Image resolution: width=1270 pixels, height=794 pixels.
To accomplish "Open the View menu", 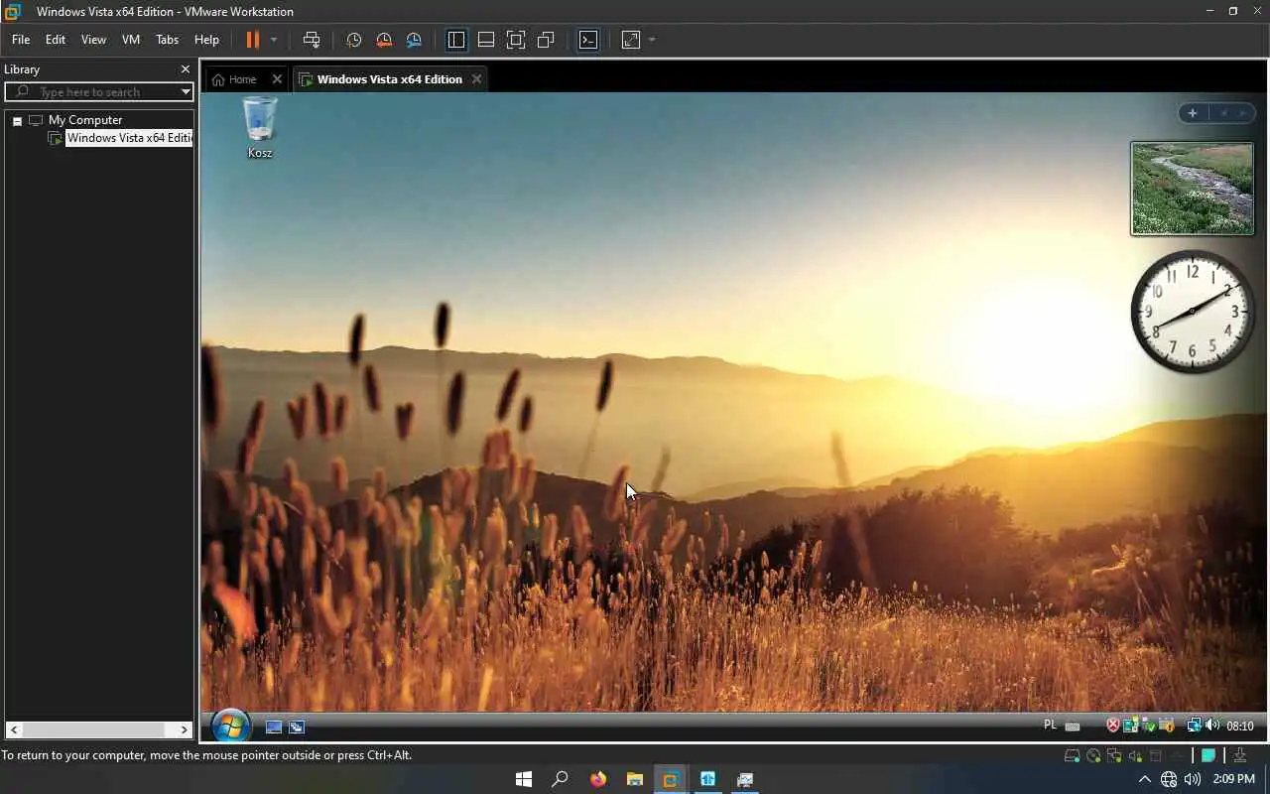I will point(93,40).
